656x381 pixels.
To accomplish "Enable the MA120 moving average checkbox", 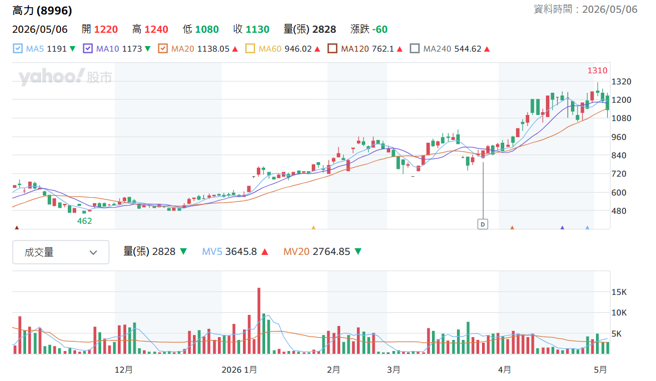I will pyautogui.click(x=332, y=49).
